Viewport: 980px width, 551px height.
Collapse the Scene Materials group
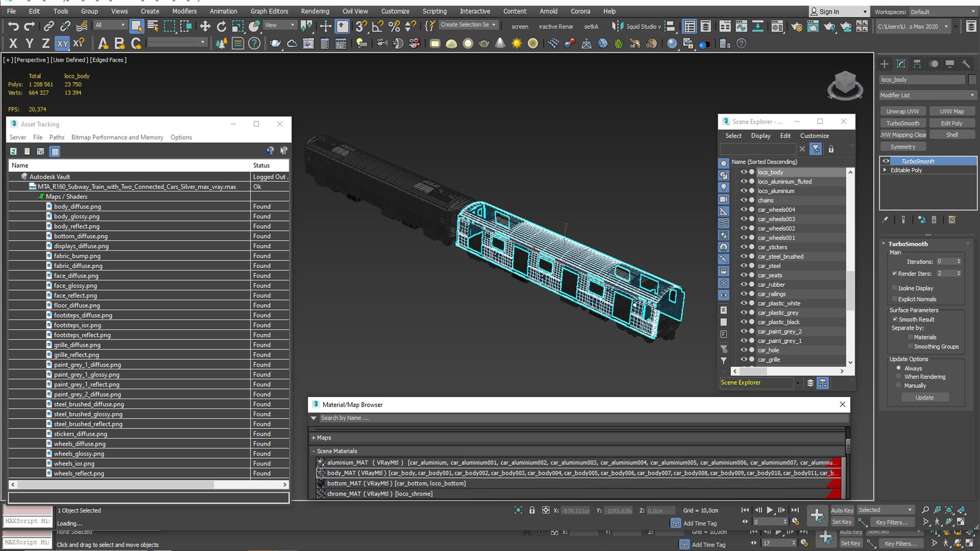tap(313, 451)
